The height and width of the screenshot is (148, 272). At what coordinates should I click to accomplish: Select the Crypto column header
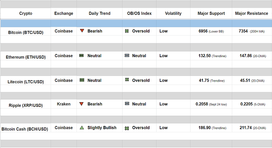click(x=25, y=13)
